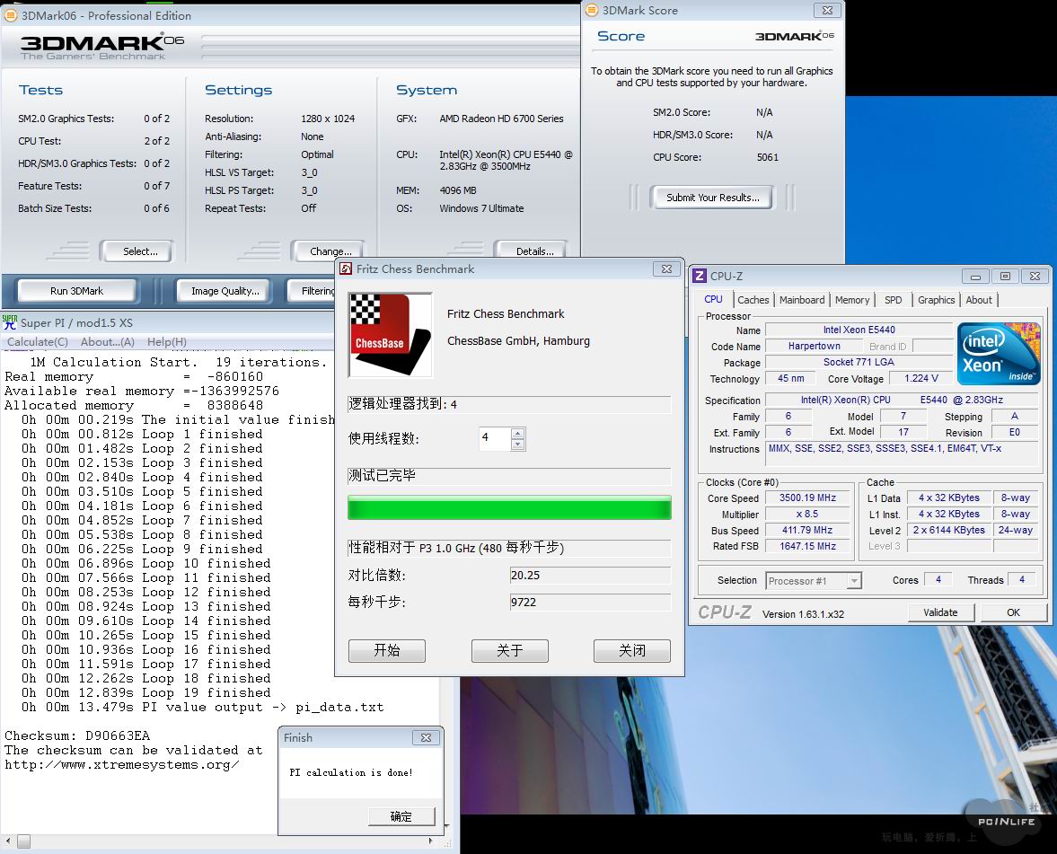The width and height of the screenshot is (1057, 854).
Task: Click the Checksum: D90663EA line
Action: tap(77, 736)
